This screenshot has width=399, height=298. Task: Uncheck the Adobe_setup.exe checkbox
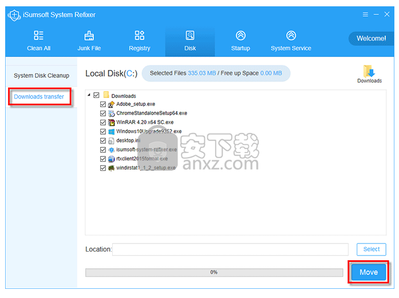tap(103, 104)
